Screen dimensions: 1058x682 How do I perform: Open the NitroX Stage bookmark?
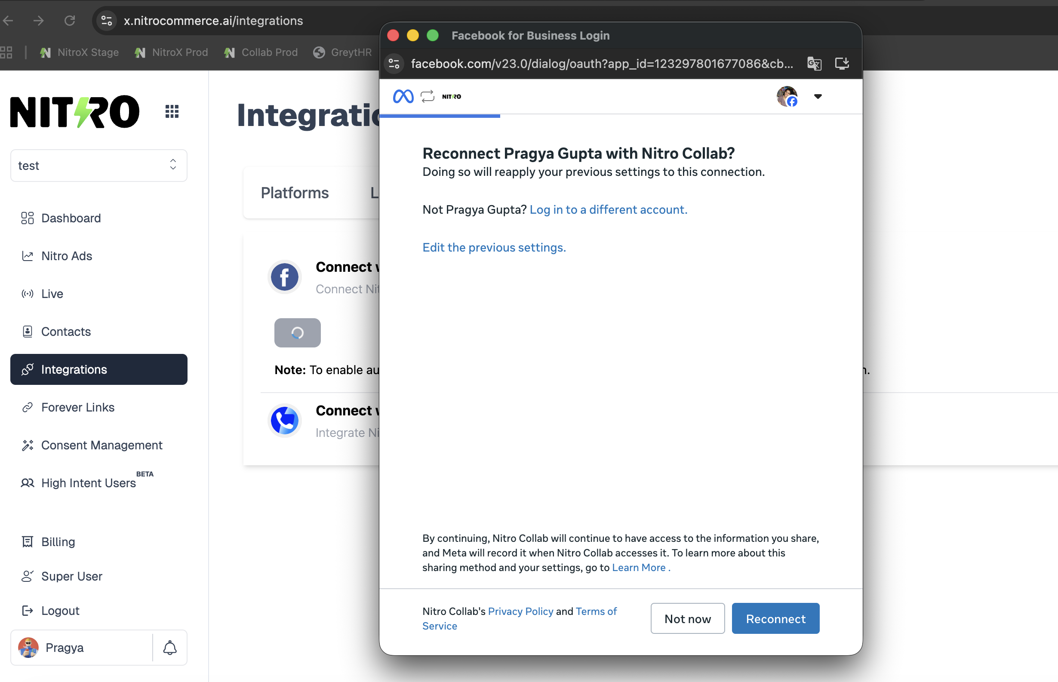79,52
